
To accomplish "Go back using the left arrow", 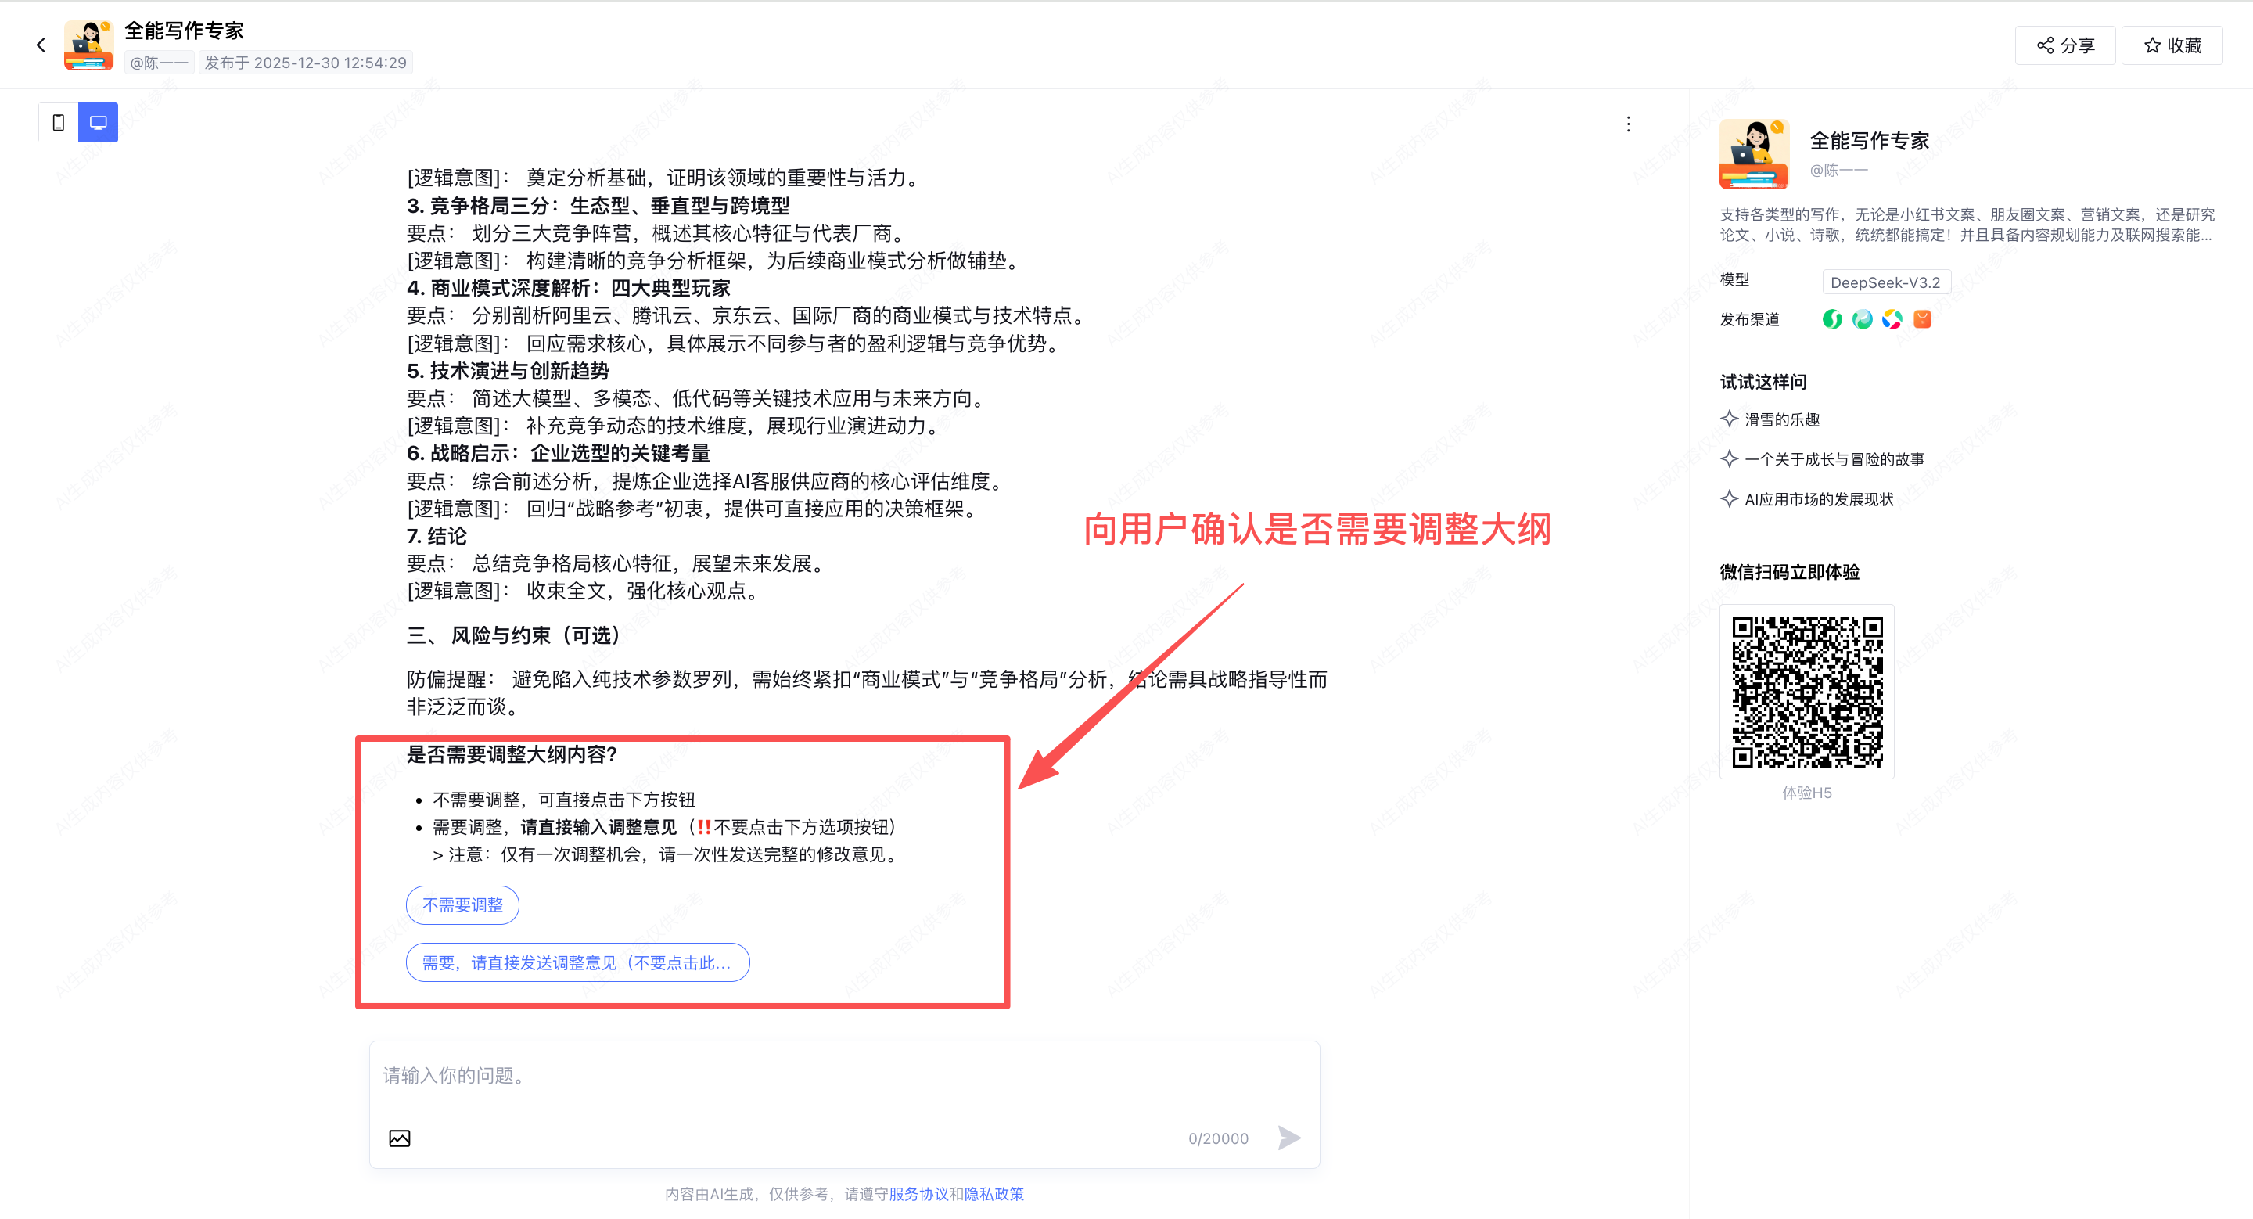I will 40,45.
